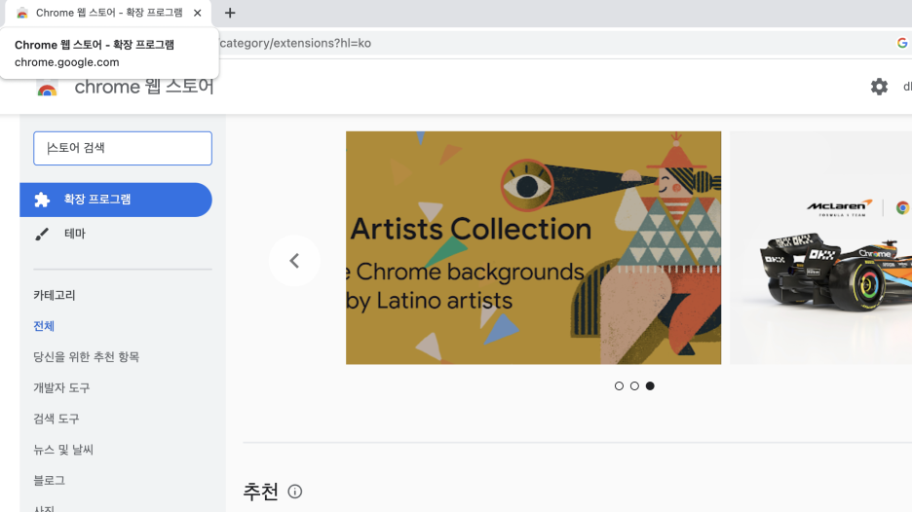912x512 pixels.
Task: Open 당신을 위한 추천 항목 category
Action: (x=86, y=357)
